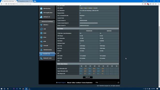Close the ASUS DSL-AC52U tab

15,1
